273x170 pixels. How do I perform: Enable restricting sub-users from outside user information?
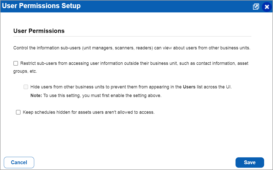(15, 63)
